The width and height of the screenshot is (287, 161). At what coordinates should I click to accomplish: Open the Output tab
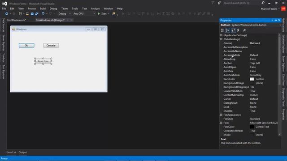pos(23,153)
